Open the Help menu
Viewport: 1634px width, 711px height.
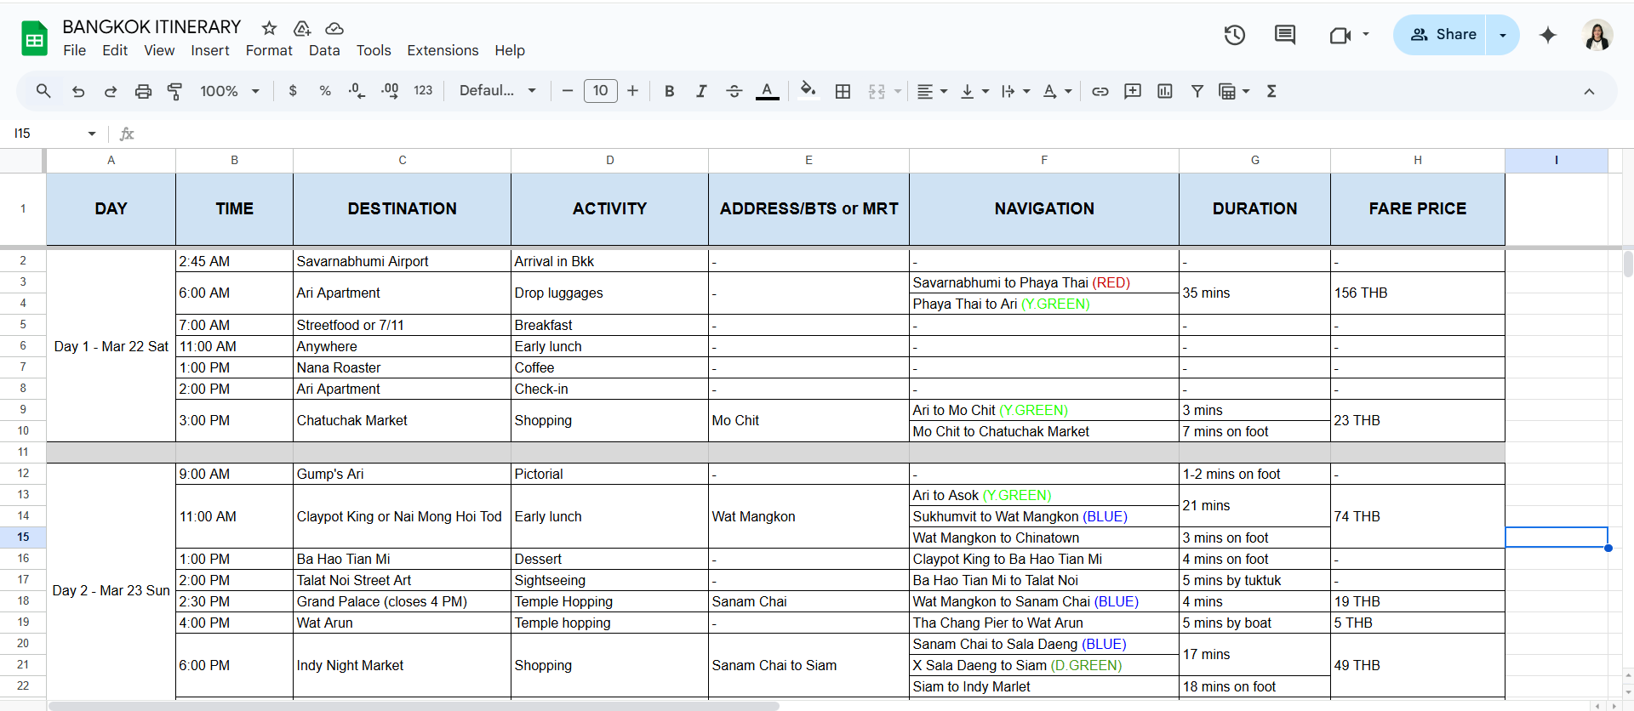(x=510, y=50)
